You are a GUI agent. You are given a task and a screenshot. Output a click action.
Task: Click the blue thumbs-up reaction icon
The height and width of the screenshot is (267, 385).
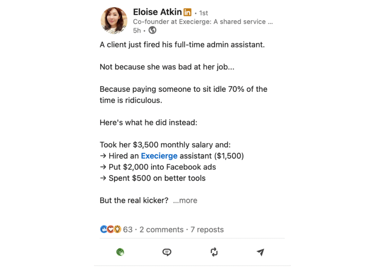click(103, 229)
